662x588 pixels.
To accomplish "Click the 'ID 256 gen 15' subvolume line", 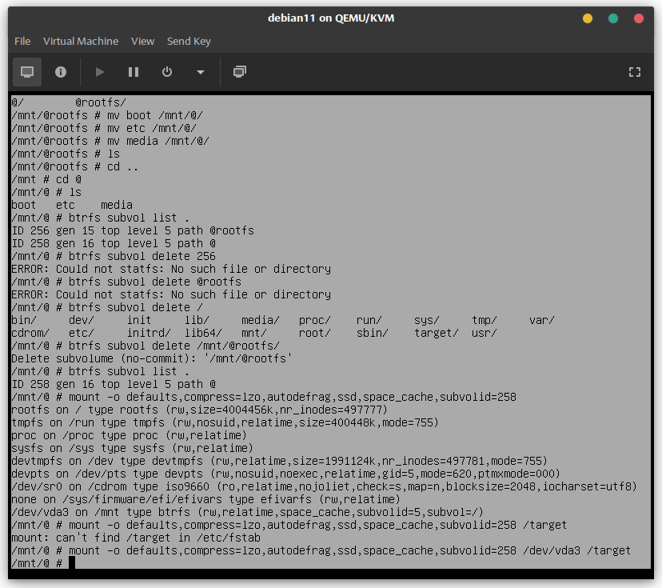I will 133,230.
